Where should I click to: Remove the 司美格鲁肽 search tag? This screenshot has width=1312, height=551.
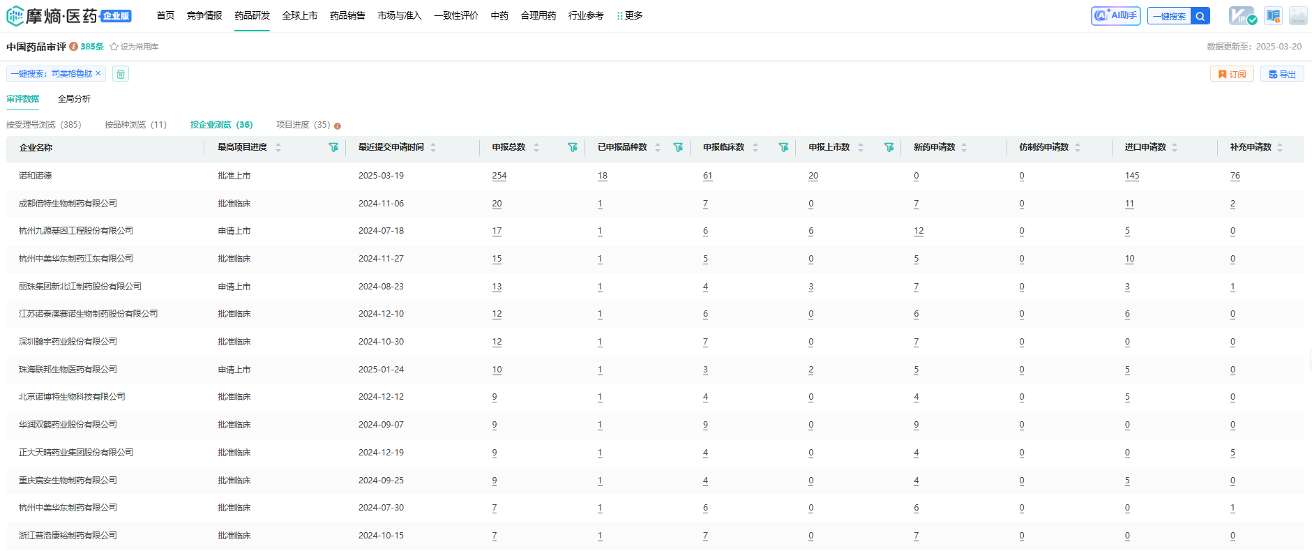click(x=98, y=73)
